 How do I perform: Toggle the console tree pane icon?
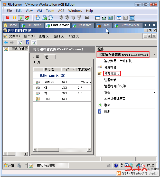[x=20, y=43]
